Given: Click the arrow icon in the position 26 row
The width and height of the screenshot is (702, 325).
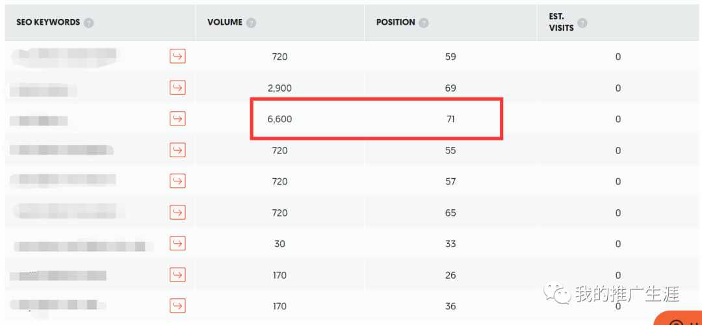Looking at the screenshot, I should pos(177,274).
